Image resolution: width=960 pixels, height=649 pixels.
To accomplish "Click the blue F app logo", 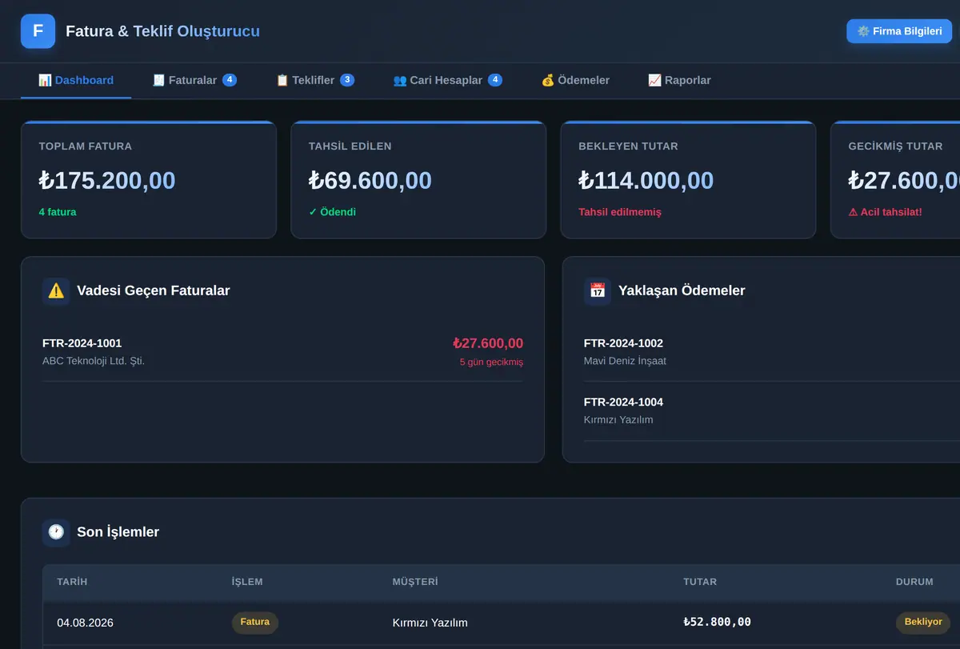I will coord(38,31).
